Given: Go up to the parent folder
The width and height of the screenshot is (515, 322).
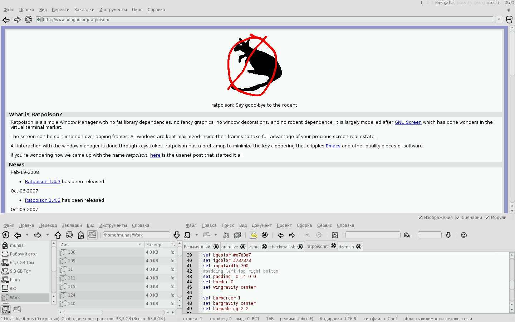Looking at the screenshot, I should coord(58,235).
